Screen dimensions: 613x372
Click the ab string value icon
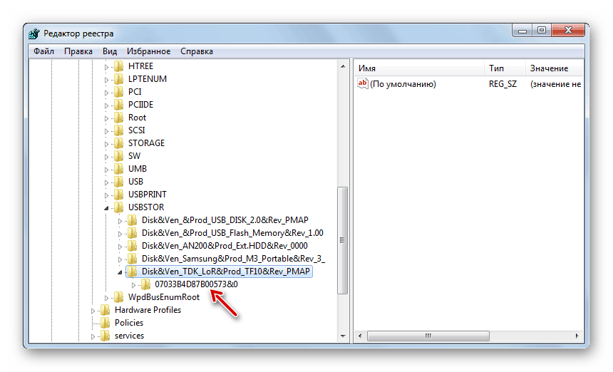362,83
